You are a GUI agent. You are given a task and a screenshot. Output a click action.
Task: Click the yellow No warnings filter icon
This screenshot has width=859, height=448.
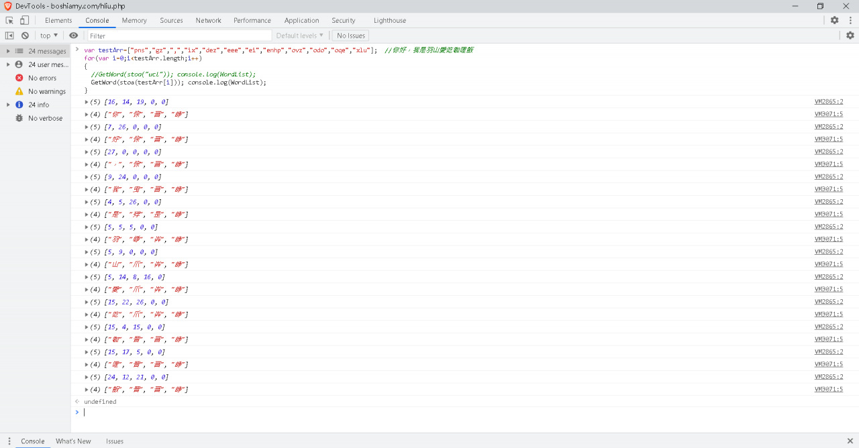[19, 91]
